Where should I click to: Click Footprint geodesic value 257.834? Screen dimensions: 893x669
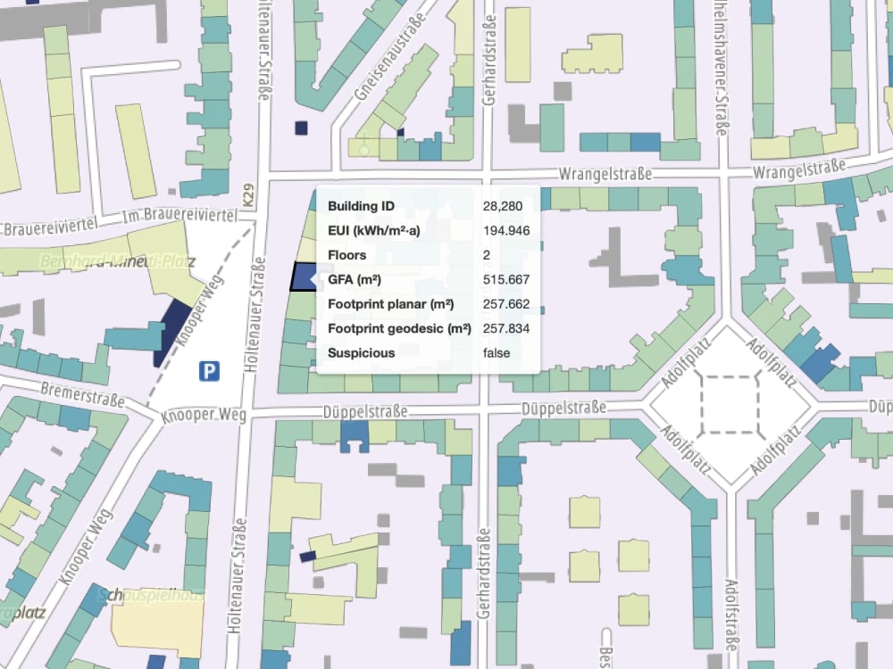click(x=506, y=328)
